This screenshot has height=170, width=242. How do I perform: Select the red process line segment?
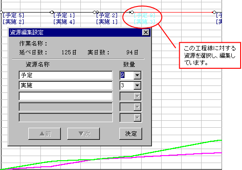173,12
